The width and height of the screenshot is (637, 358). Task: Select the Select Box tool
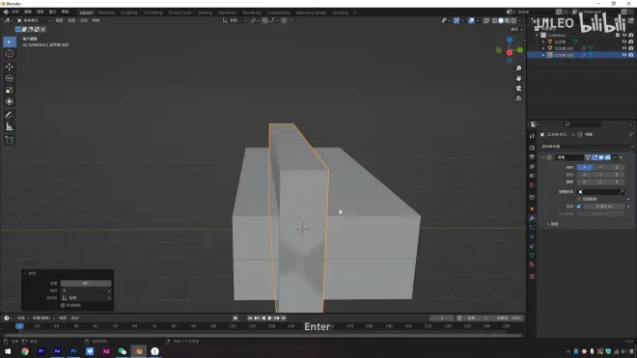point(10,41)
